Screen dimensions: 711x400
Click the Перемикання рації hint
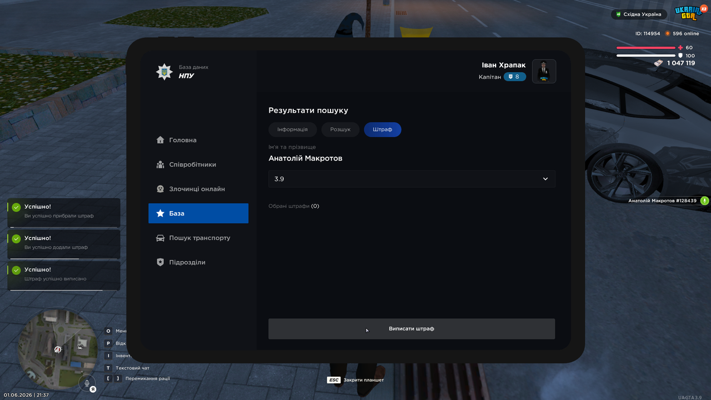pos(138,378)
